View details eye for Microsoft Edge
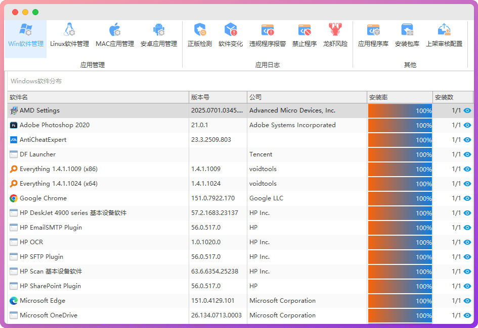This screenshot has width=478, height=328. tap(467, 301)
